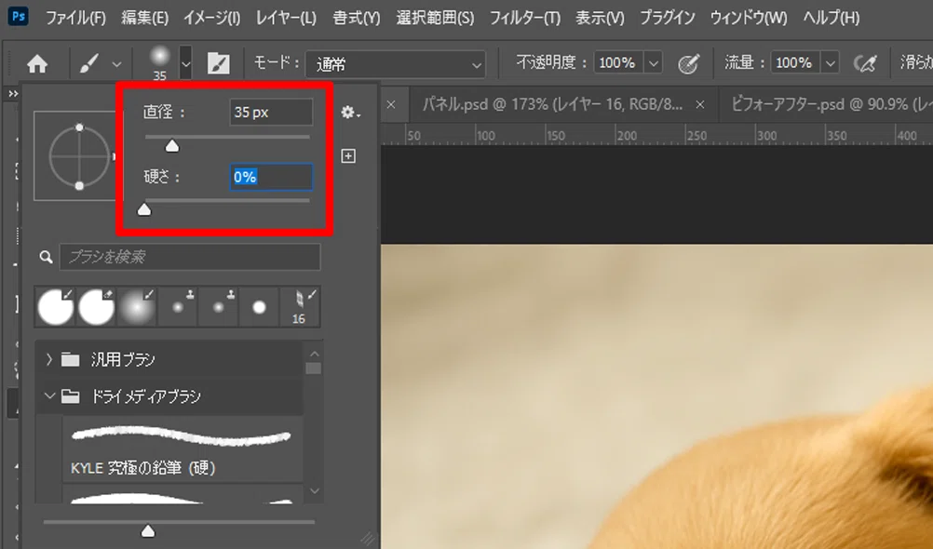Click brush list scroll down arrow
Image resolution: width=933 pixels, height=549 pixels.
click(x=314, y=491)
